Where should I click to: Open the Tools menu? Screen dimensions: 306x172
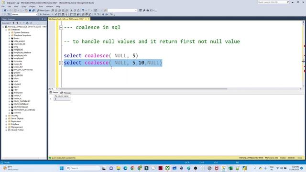pyautogui.click(x=41, y=6)
